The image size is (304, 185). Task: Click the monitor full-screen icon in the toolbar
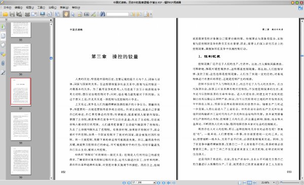(43, 14)
